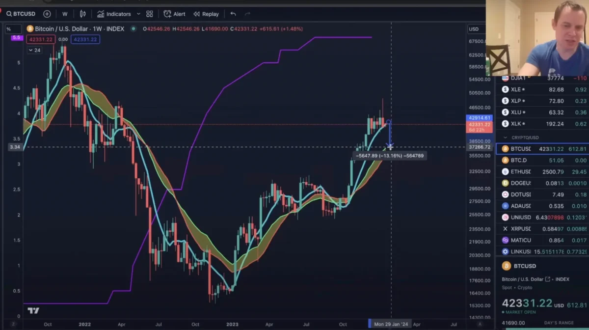Click the 3.34 left-axis crosshair label
Image resolution: width=589 pixels, height=330 pixels.
click(15, 147)
